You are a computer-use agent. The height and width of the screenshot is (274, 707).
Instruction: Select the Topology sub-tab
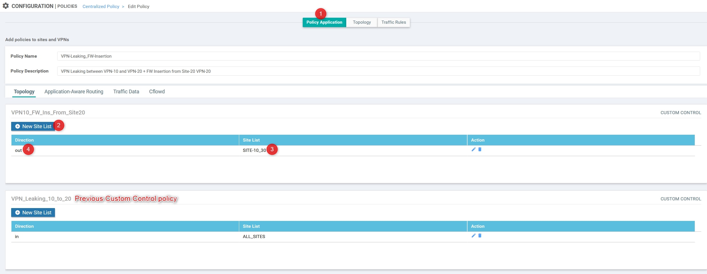tap(24, 92)
